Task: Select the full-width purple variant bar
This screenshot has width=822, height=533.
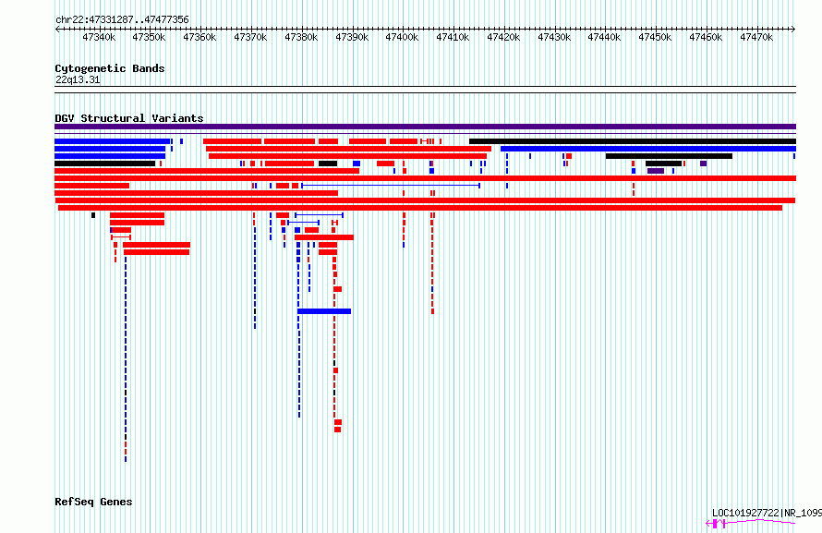Action: pos(425,127)
